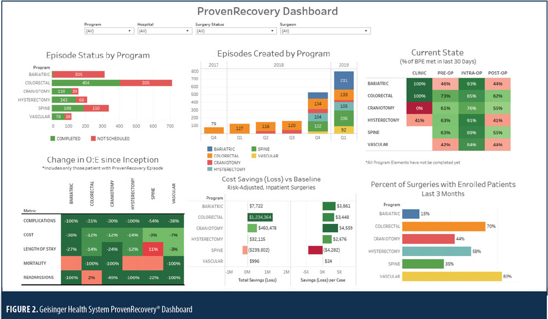The width and height of the screenshot is (548, 319).
Task: Click Craniotomy completed bar showing 118
Action: [x=62, y=91]
